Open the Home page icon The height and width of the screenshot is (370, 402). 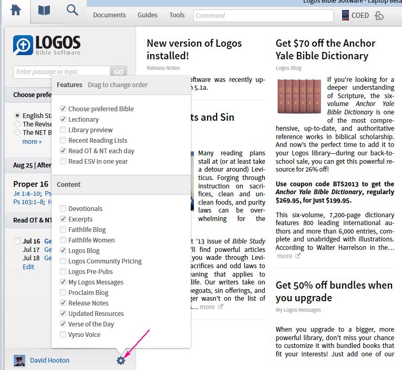click(x=16, y=10)
